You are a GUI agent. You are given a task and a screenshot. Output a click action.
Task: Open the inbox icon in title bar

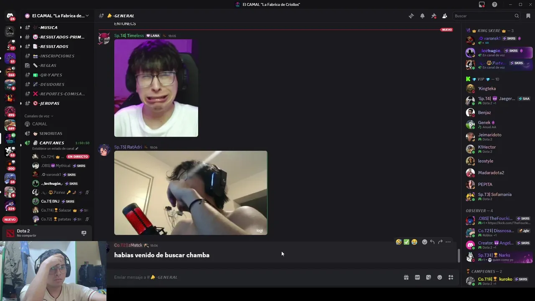482,5
